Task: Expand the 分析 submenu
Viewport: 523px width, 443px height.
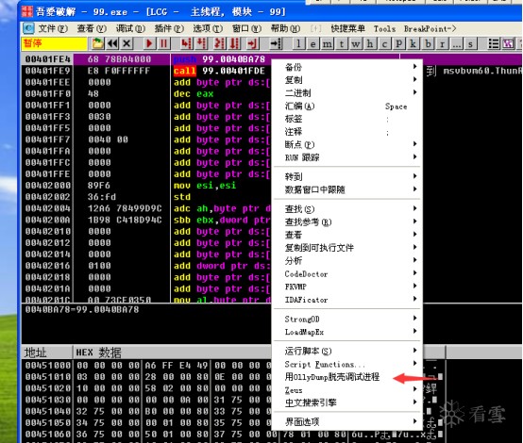Action: [x=346, y=260]
